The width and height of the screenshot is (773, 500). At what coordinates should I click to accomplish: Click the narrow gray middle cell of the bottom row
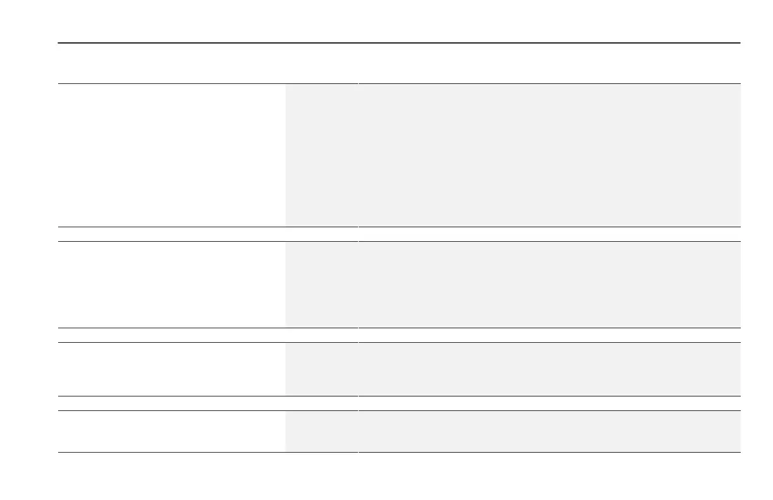pyautogui.click(x=321, y=432)
